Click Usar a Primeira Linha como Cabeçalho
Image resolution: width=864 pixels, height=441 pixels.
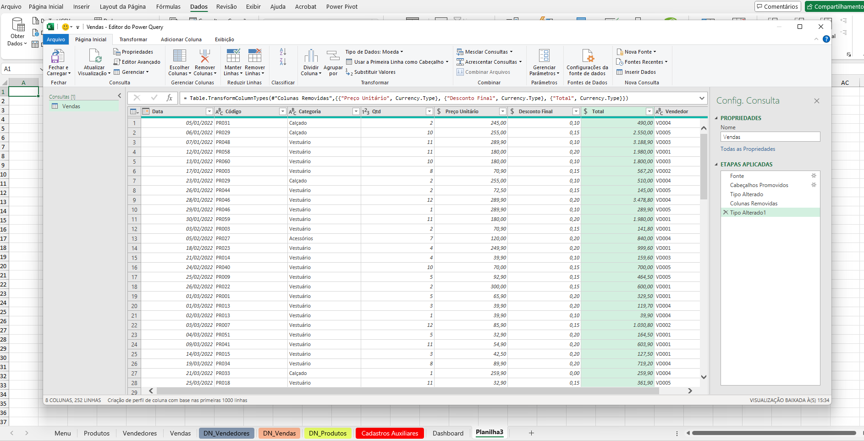(x=397, y=62)
